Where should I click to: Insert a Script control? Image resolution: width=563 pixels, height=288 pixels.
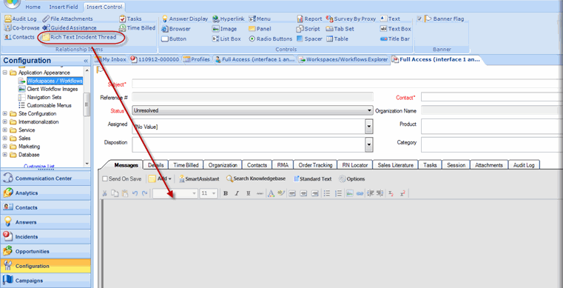click(x=308, y=29)
